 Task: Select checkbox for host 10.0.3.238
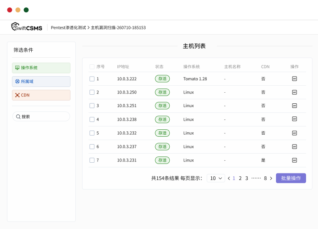[x=92, y=119]
